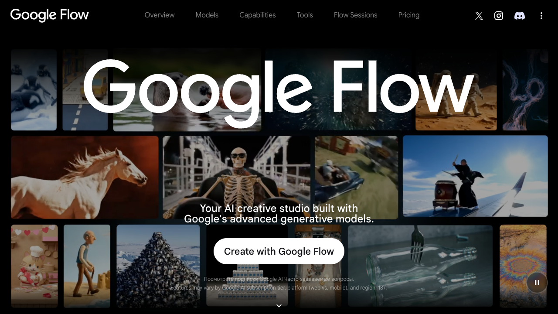Select the samurai on airplane wing thumbnail

click(x=475, y=176)
